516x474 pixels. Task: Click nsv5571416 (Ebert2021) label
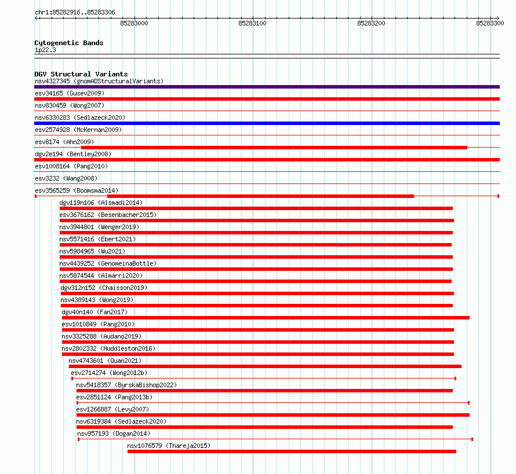(x=97, y=239)
